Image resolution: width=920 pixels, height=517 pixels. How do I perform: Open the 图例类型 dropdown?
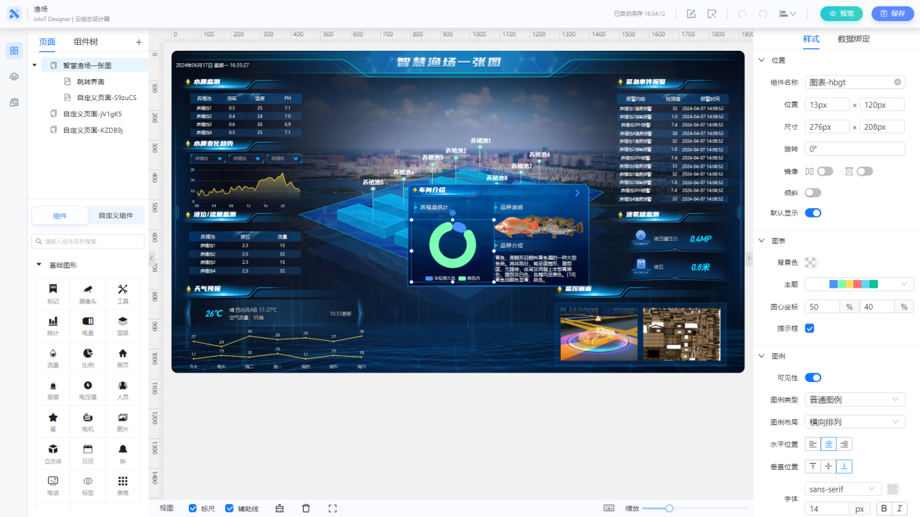pos(855,400)
